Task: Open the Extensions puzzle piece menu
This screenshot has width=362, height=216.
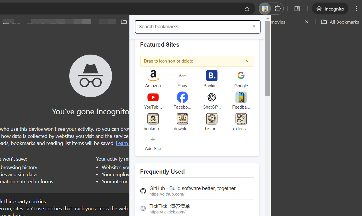Action: pos(278,9)
